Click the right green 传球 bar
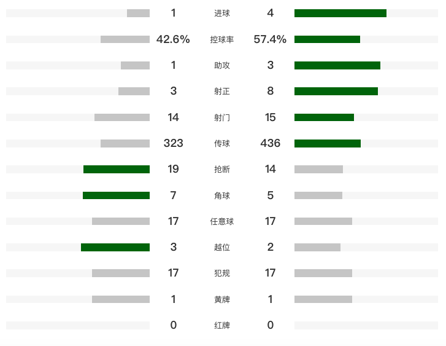 coord(327,143)
